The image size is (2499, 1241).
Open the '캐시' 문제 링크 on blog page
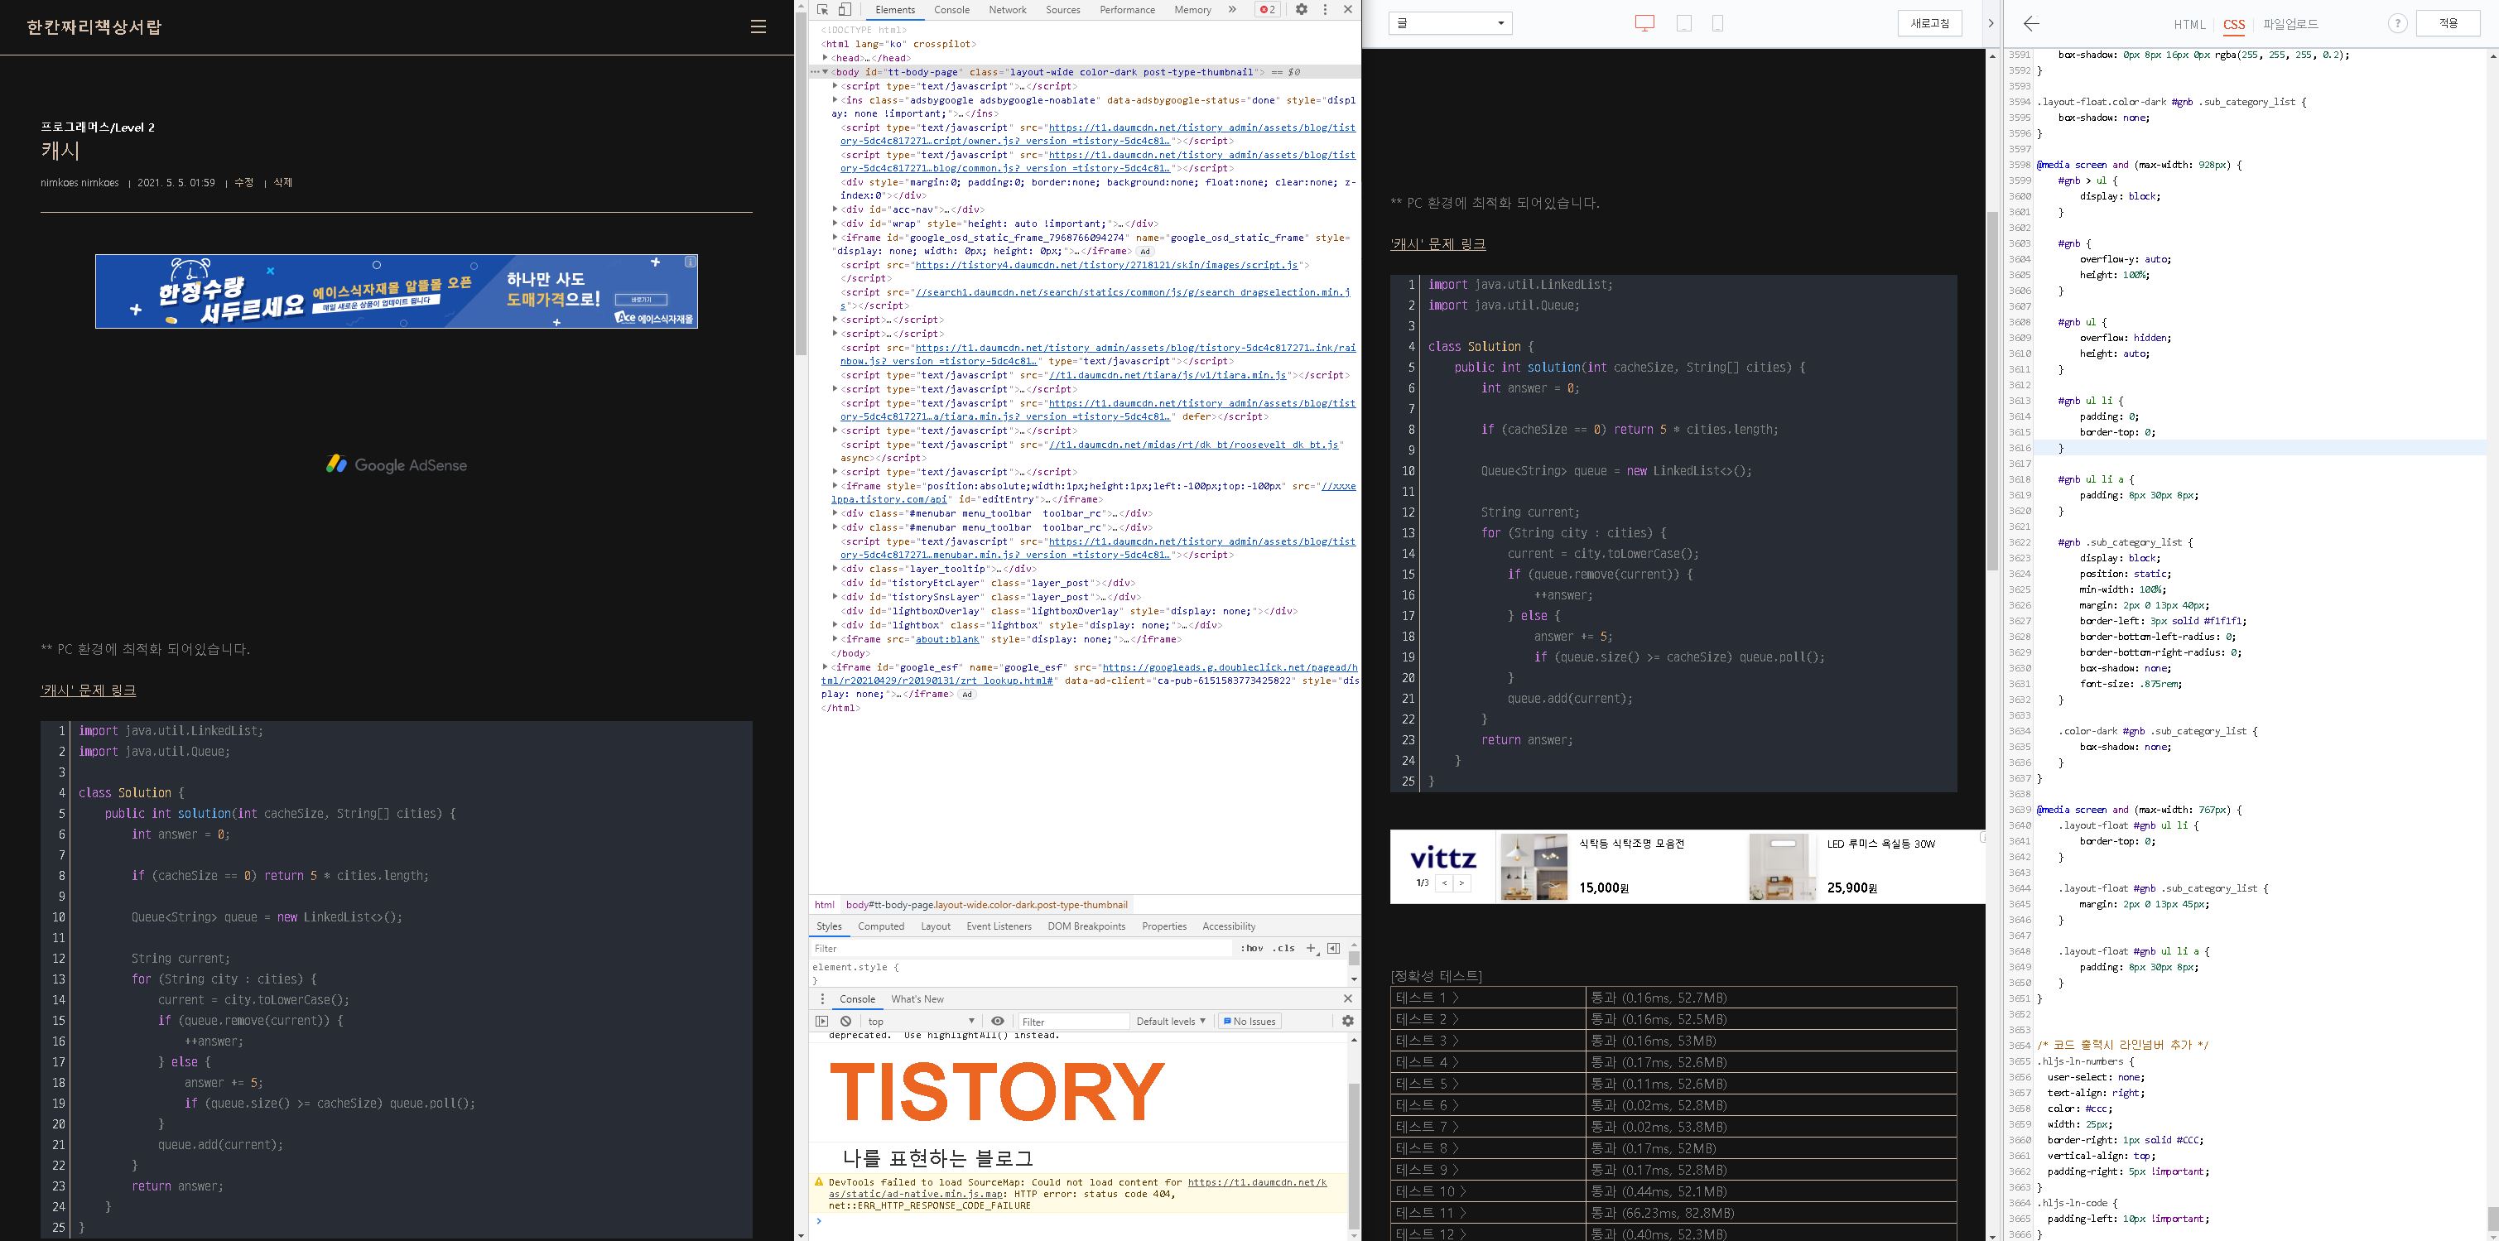click(x=89, y=690)
